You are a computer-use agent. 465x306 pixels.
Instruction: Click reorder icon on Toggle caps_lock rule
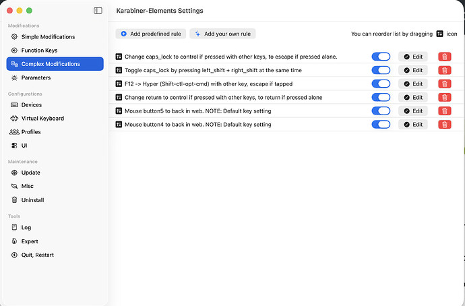pos(119,70)
